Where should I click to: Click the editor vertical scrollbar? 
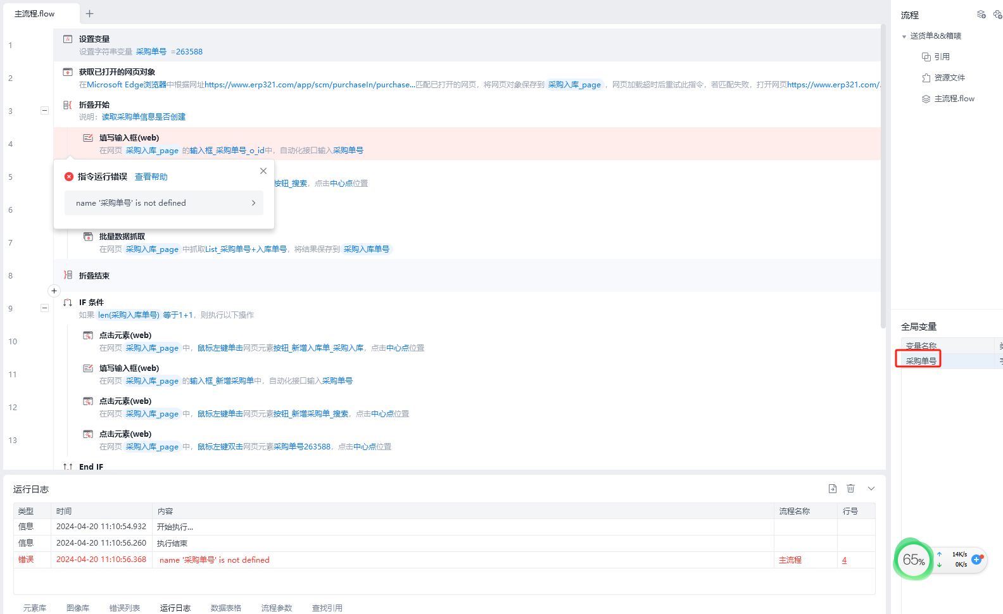[883, 176]
